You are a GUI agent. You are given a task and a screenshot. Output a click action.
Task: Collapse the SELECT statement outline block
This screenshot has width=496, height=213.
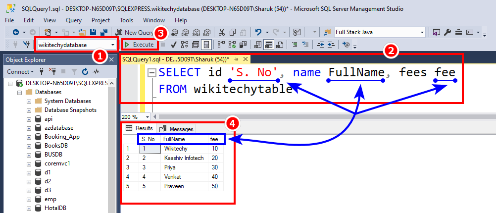click(152, 73)
